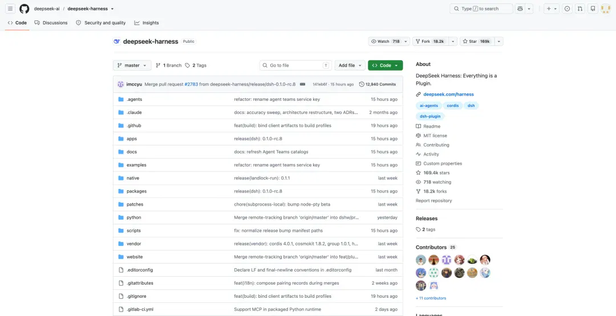Viewport: 616px width, 316px height.
Task: Switch to the Security and quality tab
Action: [101, 23]
